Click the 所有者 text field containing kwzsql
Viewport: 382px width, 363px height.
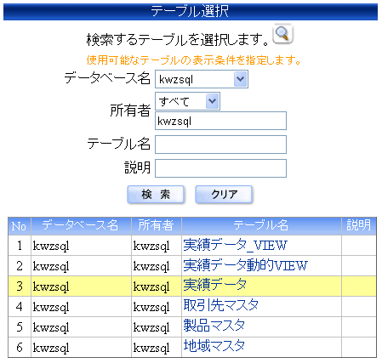[220, 121]
